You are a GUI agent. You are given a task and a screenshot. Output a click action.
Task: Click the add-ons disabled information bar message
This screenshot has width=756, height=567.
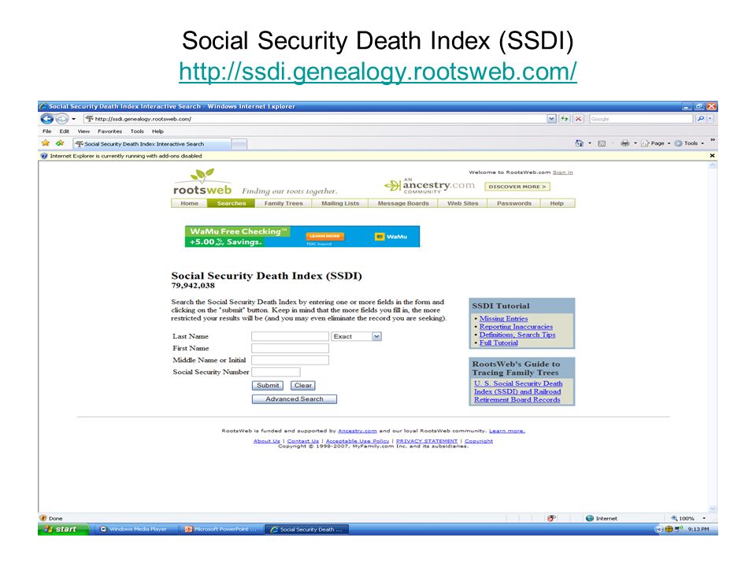pos(126,156)
